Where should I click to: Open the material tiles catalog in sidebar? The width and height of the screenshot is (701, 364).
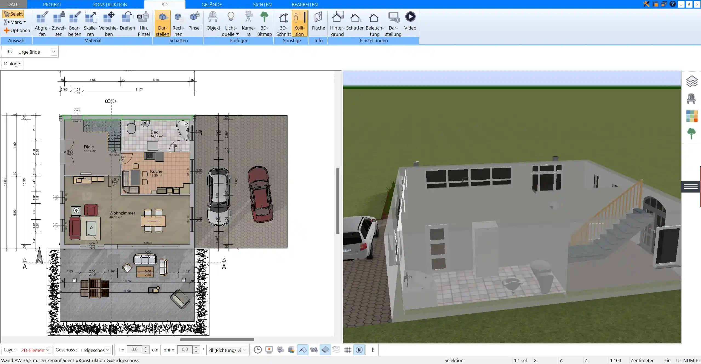pyautogui.click(x=692, y=116)
